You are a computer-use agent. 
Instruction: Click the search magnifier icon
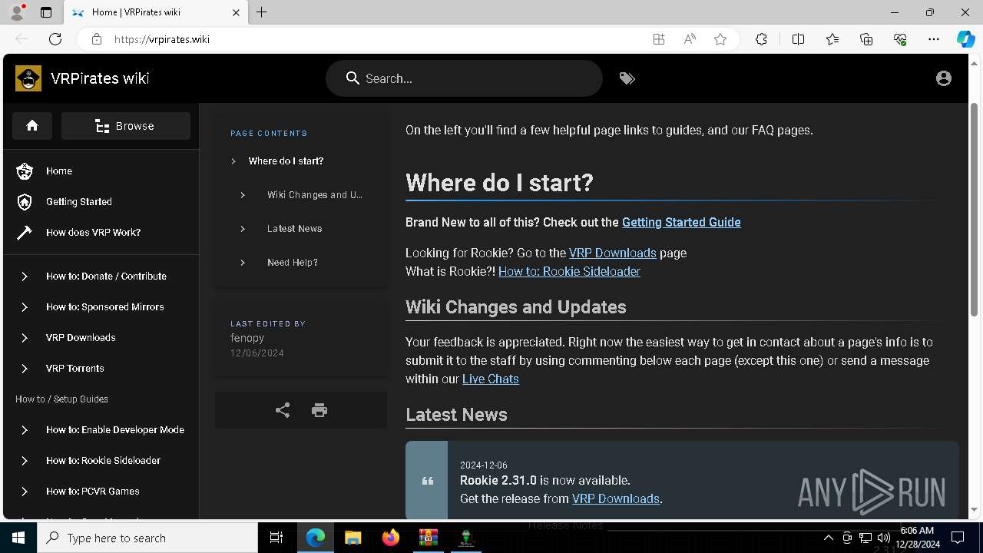(x=352, y=78)
